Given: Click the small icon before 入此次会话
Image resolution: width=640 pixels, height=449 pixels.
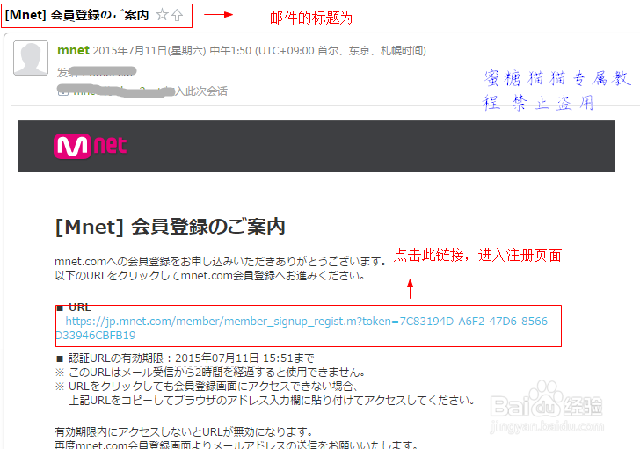Looking at the screenshot, I should [x=63, y=91].
